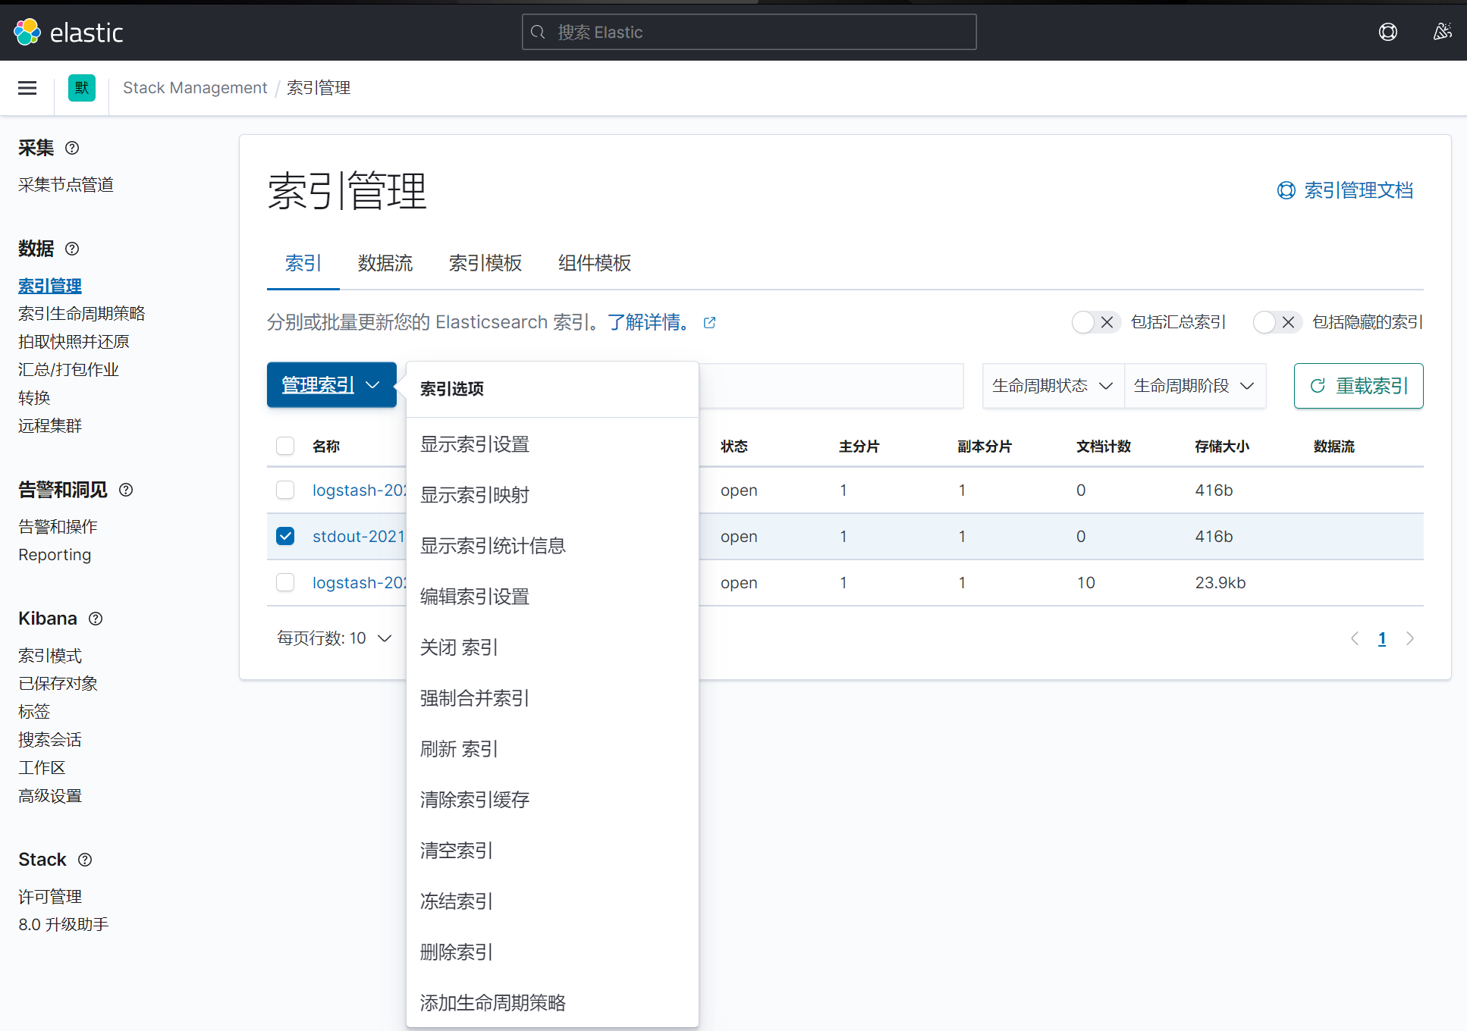
Task: Select 强制合并索引 menu option
Action: (x=552, y=698)
